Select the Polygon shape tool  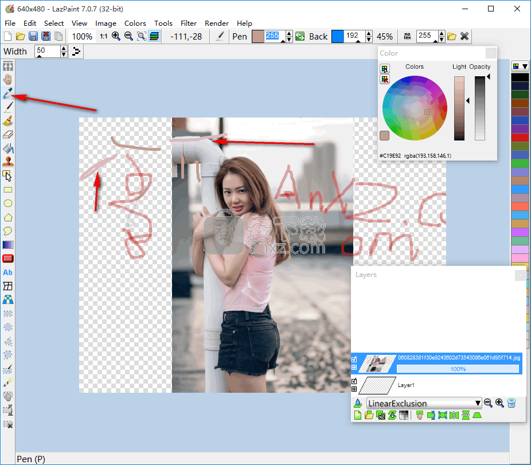pyautogui.click(x=7, y=217)
